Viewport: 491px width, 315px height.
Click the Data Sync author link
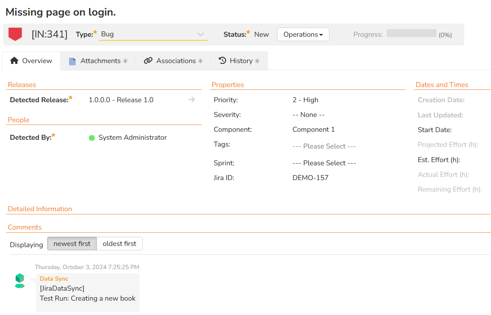point(54,279)
